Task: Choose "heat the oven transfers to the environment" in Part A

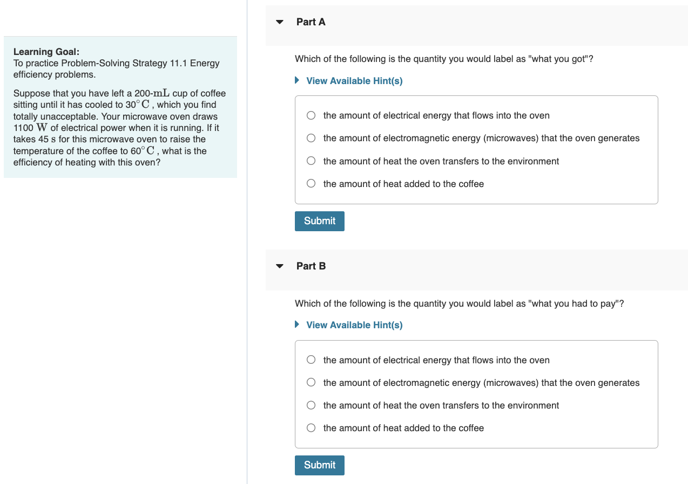Action: coord(311,160)
